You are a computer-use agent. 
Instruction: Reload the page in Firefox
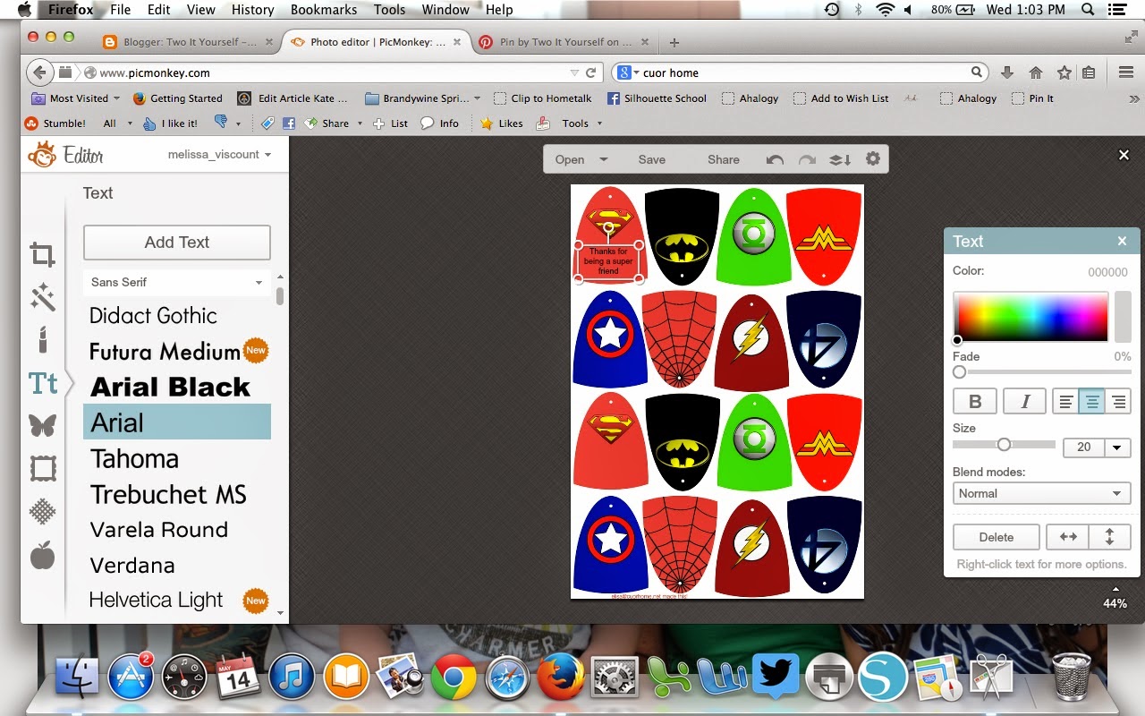590,72
